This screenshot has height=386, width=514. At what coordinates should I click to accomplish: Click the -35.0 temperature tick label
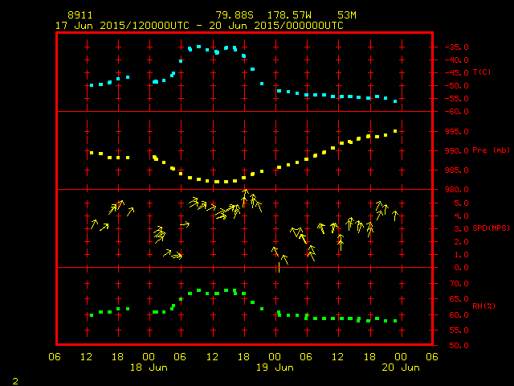point(456,47)
